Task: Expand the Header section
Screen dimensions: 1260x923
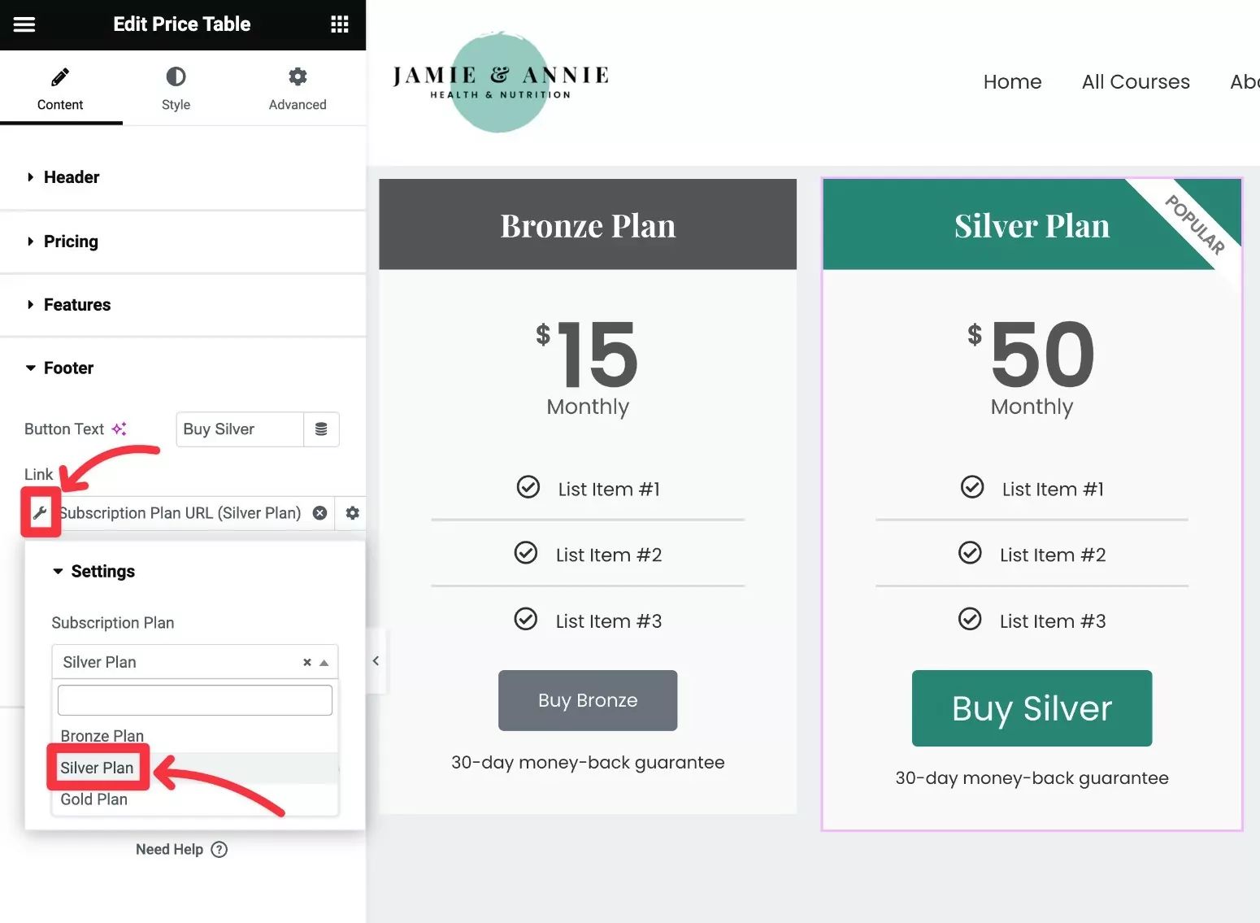Action: coord(72,177)
